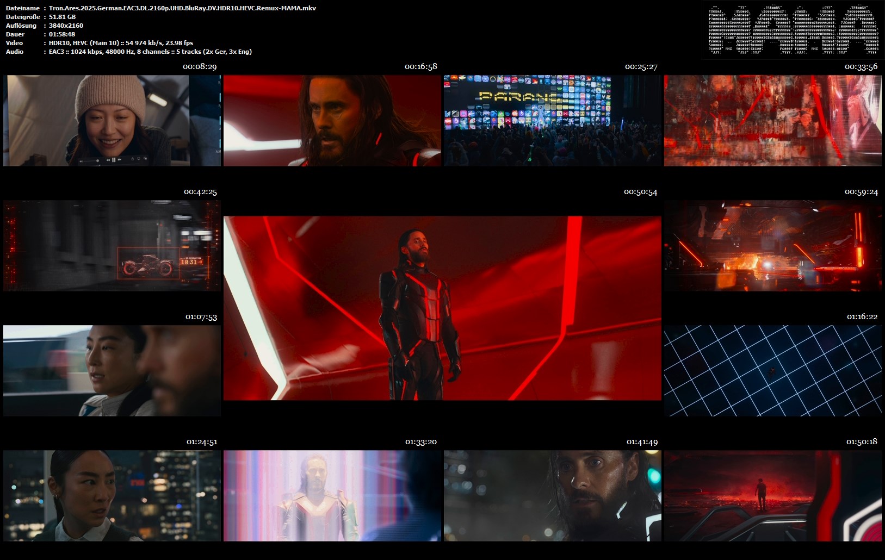This screenshot has width=885, height=560.
Task: View the motorcycle scan thumbnail at 00:42:25
Action: pos(112,246)
